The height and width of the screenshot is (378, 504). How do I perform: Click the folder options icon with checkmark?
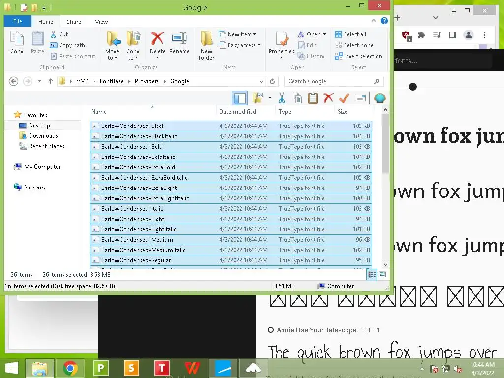258,98
